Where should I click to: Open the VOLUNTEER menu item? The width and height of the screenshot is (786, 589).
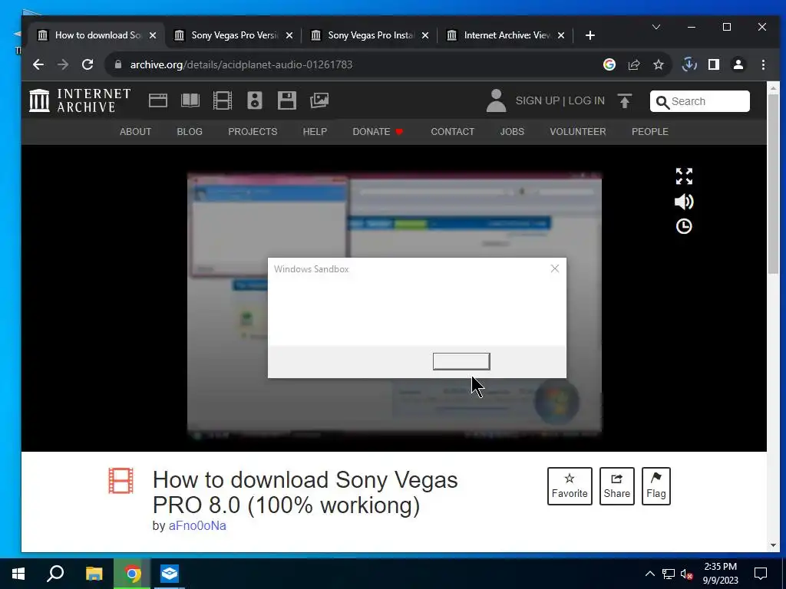(x=577, y=132)
